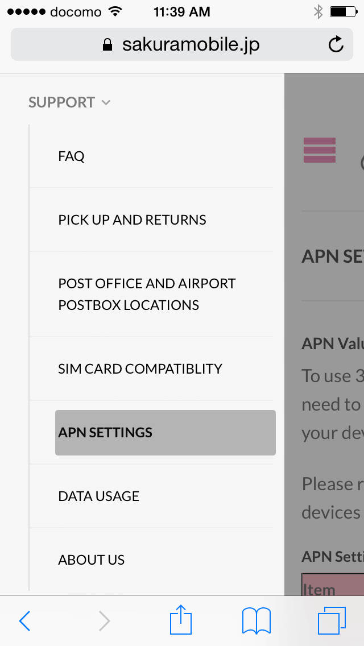
Task: Collapse the SUPPORT menu chevron
Action: 106,102
